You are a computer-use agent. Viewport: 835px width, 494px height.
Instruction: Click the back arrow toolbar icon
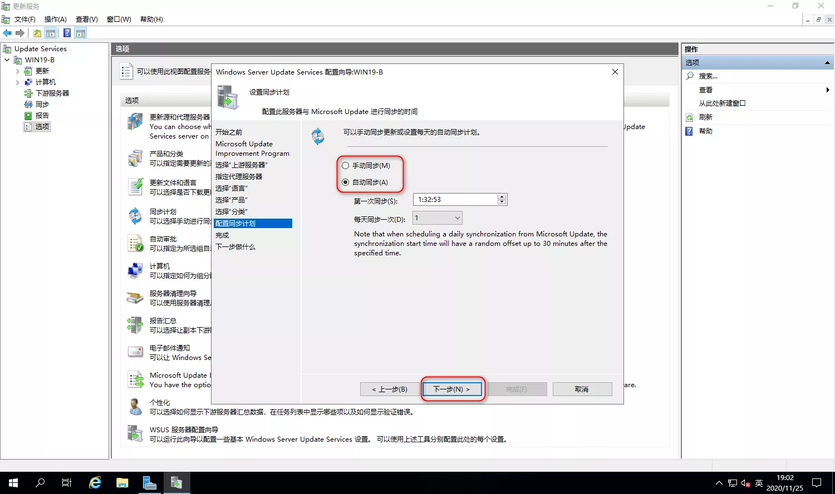click(7, 33)
